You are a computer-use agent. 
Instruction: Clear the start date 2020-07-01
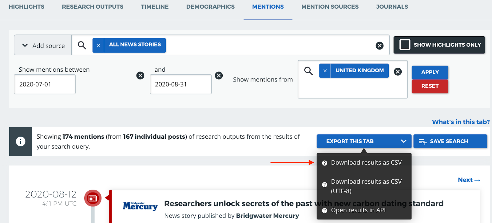(x=140, y=76)
